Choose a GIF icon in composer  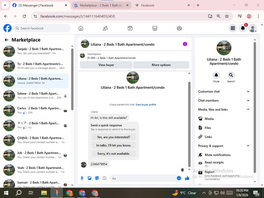tap(105, 178)
